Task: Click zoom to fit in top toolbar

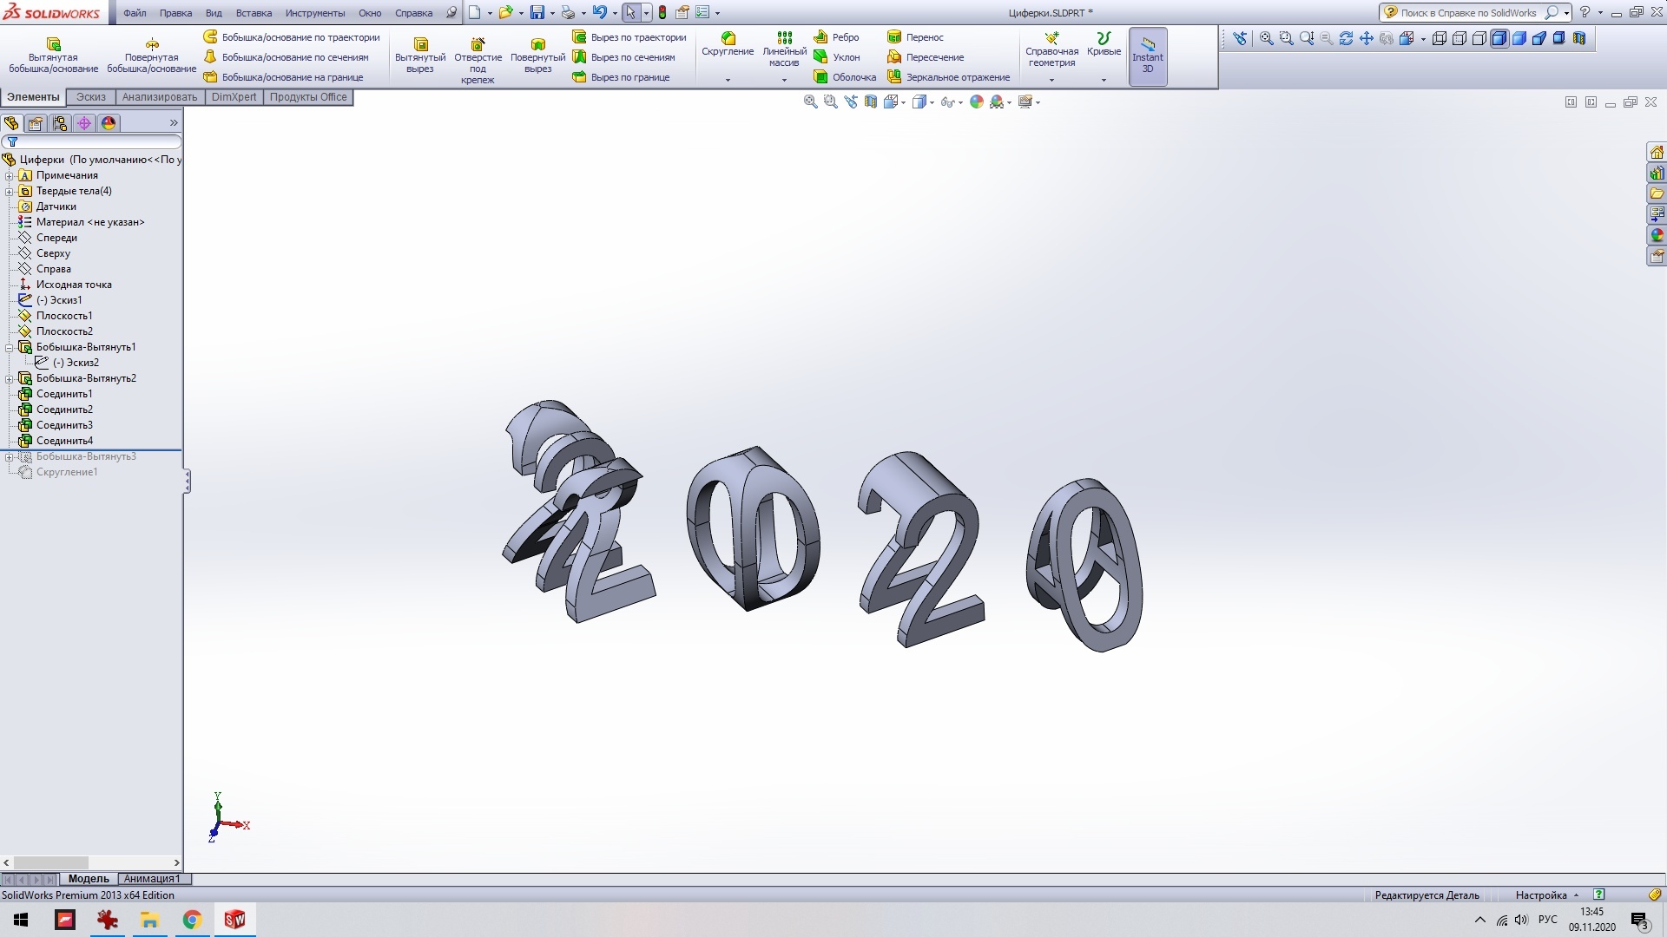Action: (1267, 38)
